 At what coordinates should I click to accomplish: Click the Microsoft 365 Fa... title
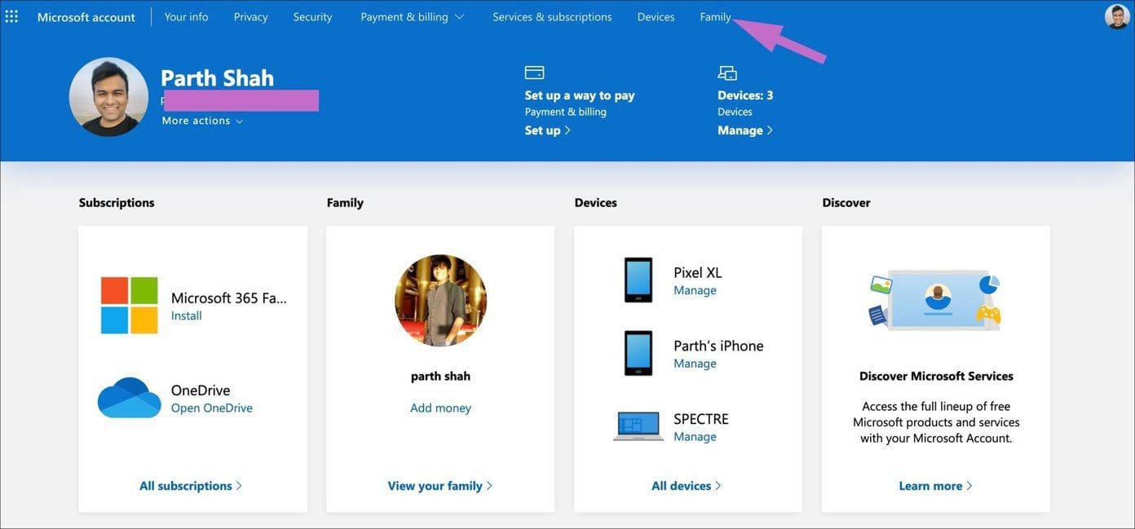click(229, 298)
